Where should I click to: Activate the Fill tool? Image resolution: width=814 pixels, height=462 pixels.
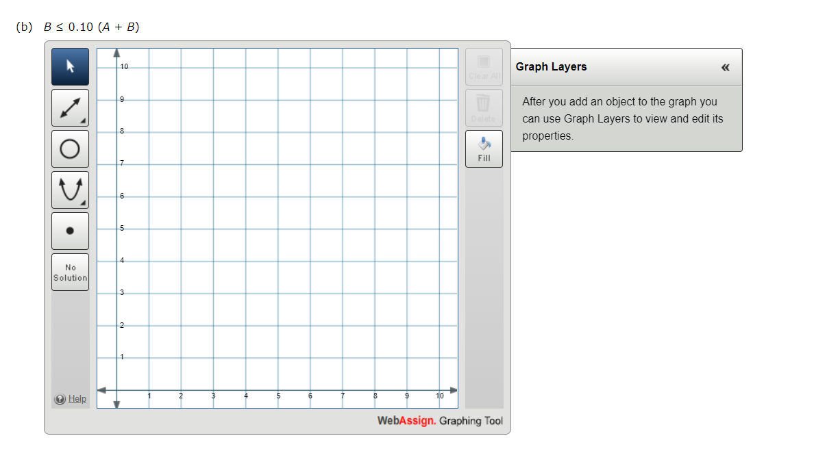tap(484, 149)
